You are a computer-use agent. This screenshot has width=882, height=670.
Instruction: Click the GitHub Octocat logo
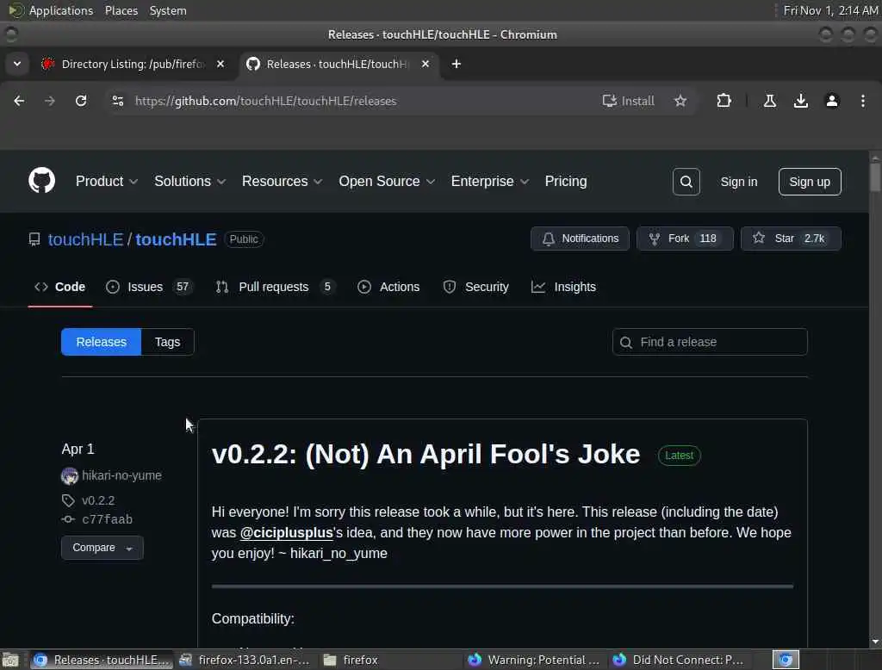tap(41, 181)
